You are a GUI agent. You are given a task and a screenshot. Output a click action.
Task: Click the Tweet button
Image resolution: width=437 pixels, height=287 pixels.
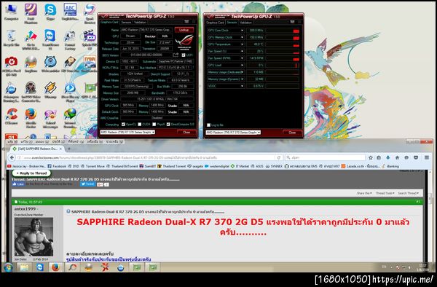(x=87, y=184)
